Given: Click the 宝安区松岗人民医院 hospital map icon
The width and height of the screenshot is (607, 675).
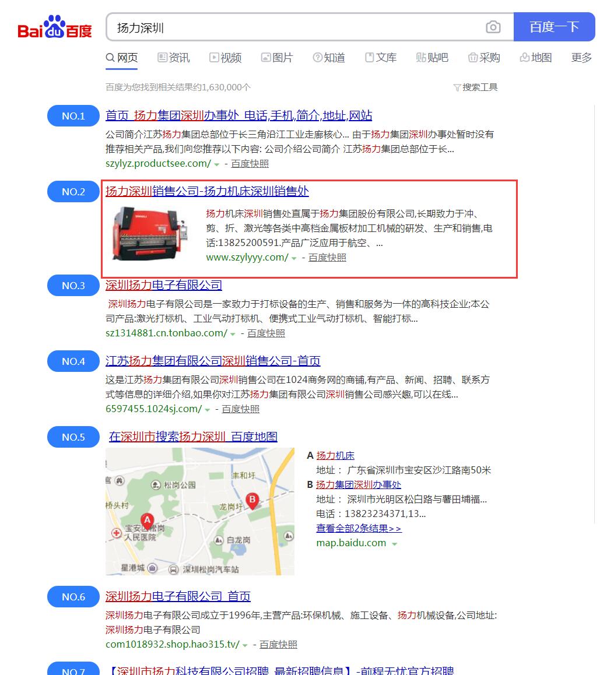Looking at the screenshot, I should [116, 533].
